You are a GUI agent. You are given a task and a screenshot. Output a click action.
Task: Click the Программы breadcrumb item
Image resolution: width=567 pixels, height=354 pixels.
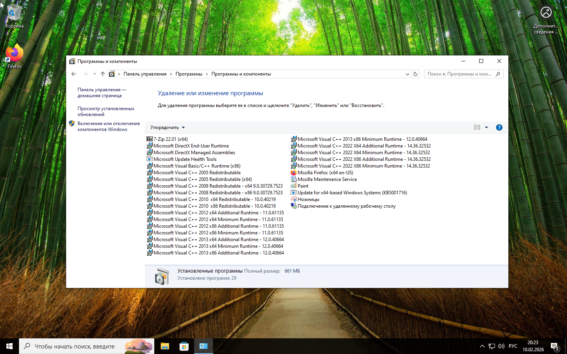point(189,74)
